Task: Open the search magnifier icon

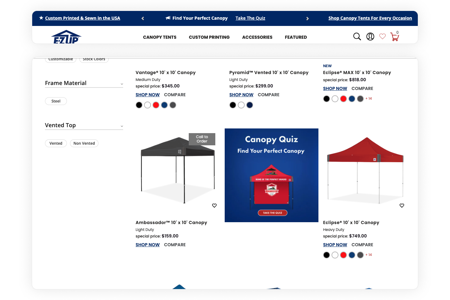Action: 357,37
